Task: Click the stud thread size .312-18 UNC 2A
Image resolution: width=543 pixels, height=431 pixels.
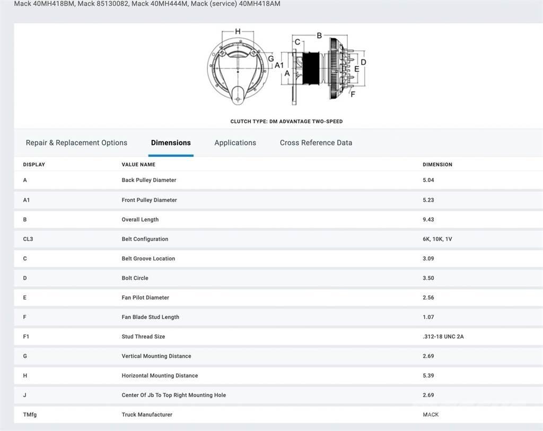Action: coord(443,337)
